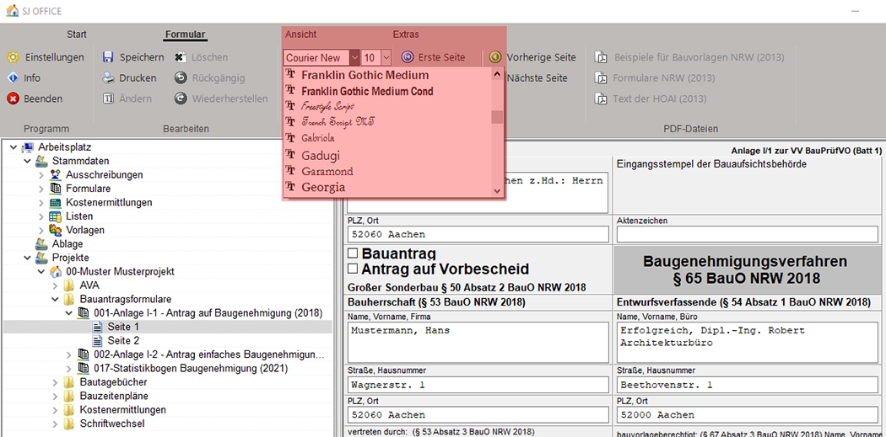Click font list scroll down arrow
Image resolution: width=886 pixels, height=437 pixels.
497,191
